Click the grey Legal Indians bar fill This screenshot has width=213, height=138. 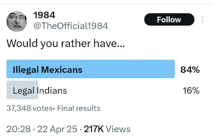[23, 90]
